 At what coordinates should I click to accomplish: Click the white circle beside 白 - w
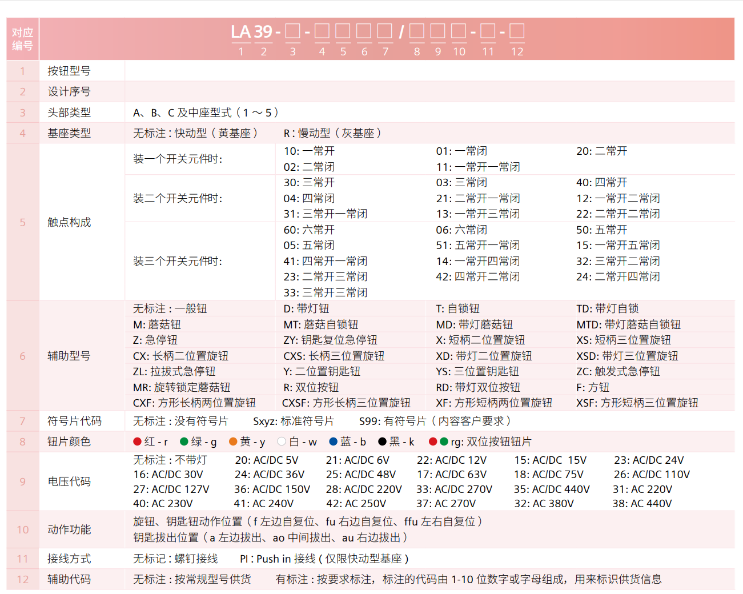282,442
